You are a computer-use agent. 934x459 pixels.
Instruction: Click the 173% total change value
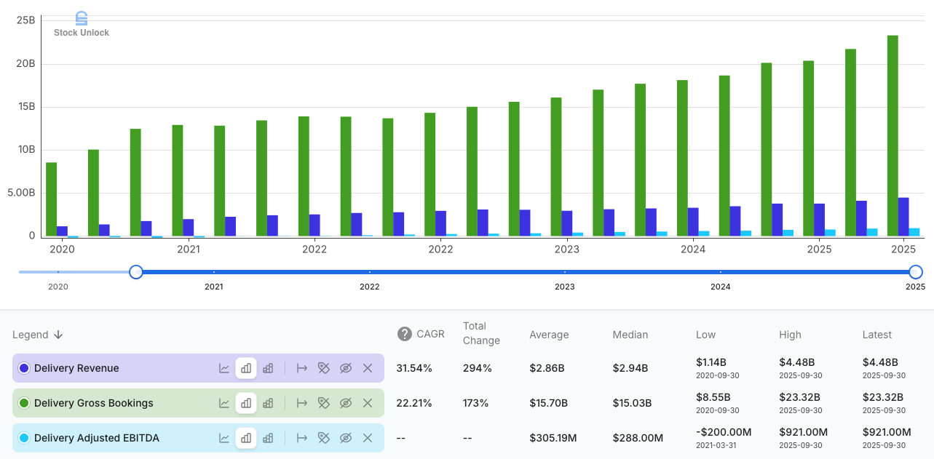point(476,403)
